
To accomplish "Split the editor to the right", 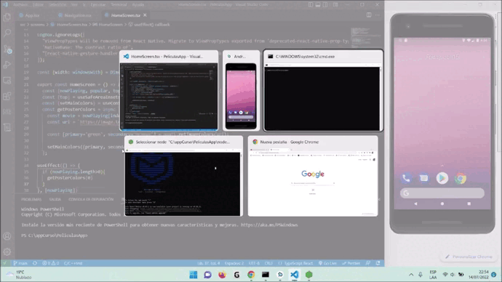I will coord(369,15).
